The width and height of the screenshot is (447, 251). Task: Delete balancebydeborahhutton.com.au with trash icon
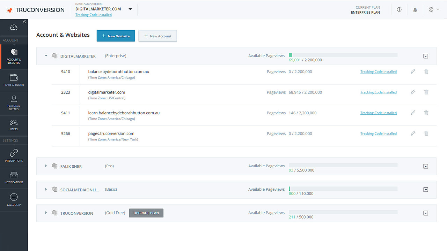(426, 71)
